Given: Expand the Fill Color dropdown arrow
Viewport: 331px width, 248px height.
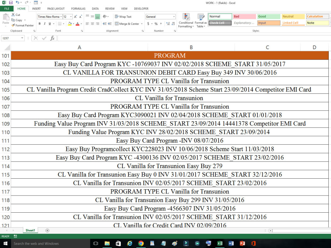Looking at the screenshot, I should pos(73,24).
